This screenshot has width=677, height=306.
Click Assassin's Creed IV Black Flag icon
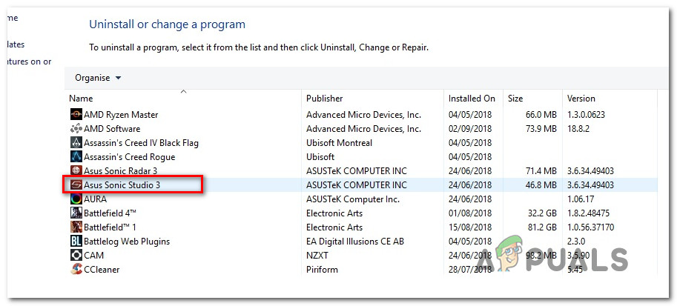point(76,143)
